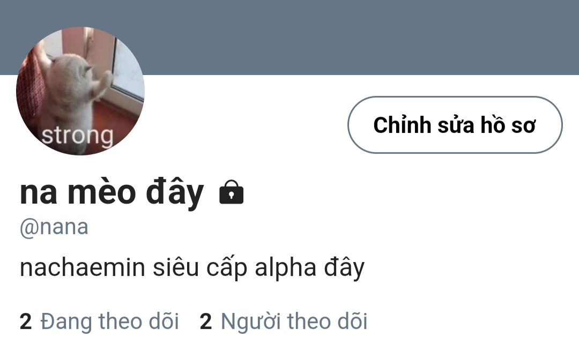Open the cat profile picture

click(x=80, y=91)
